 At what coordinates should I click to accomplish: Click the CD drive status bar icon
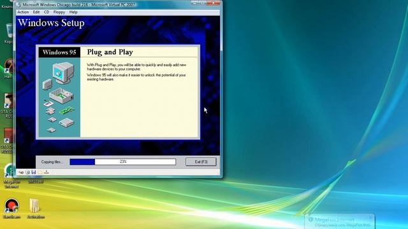point(27,172)
